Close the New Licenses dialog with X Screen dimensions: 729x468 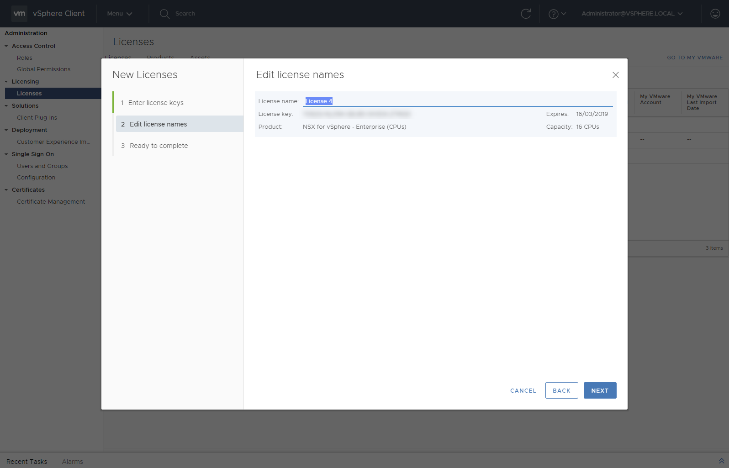click(615, 75)
